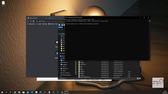Click the cmd window vertical scrollbar thumb
The height and width of the screenshot is (94, 168).
149,21
